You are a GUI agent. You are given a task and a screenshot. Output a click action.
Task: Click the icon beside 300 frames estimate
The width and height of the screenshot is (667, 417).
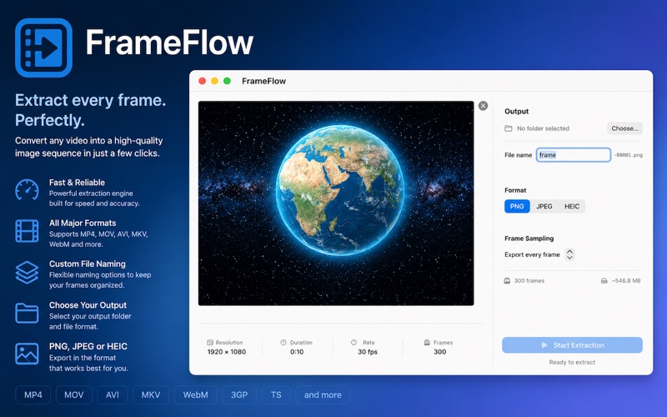click(x=507, y=281)
